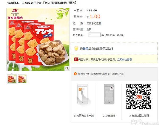Click the 秒杀价 ¥1.00 price text
Viewport: 159px width, 125px height.
[93, 16]
